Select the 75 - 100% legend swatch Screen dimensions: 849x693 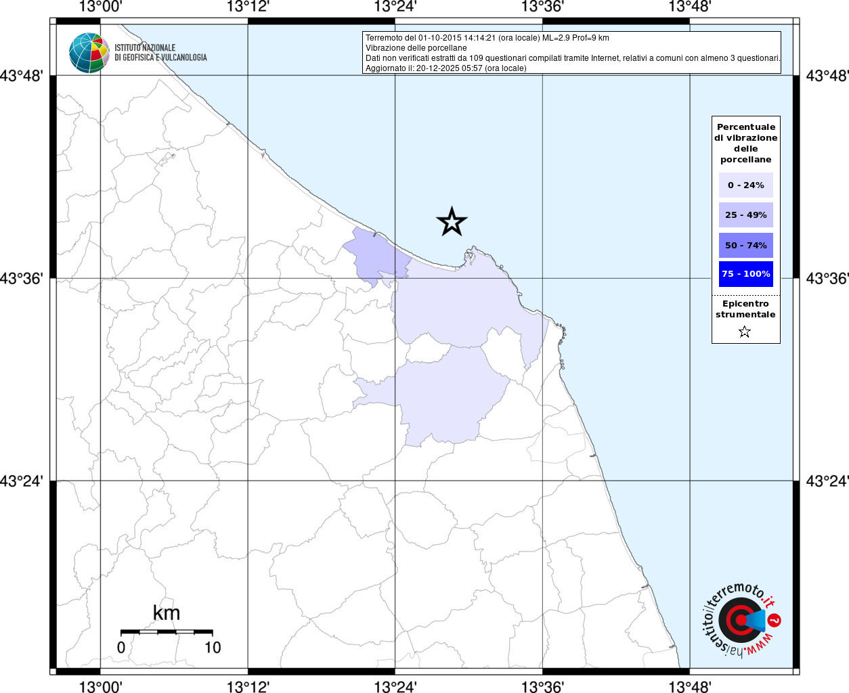coord(745,274)
